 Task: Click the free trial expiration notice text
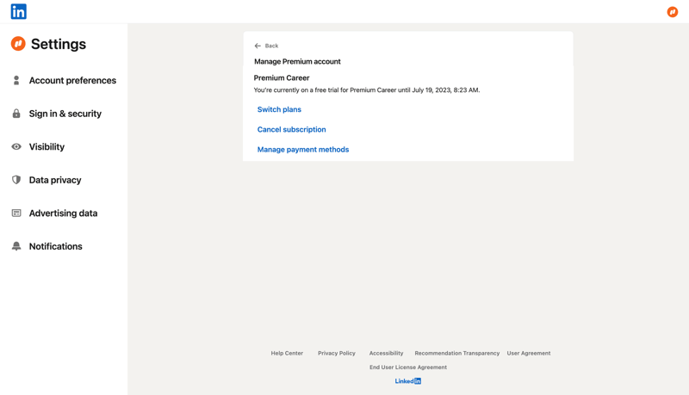(x=367, y=90)
